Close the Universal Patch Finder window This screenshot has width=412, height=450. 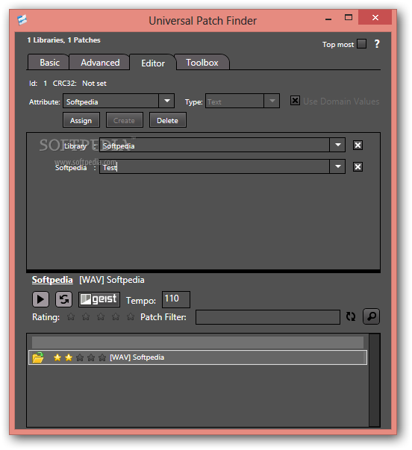click(x=375, y=17)
